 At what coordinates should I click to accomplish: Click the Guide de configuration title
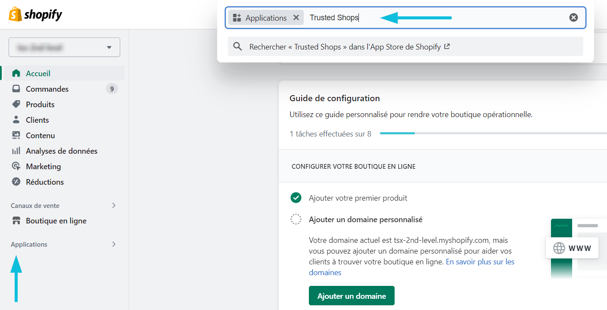[x=335, y=98]
